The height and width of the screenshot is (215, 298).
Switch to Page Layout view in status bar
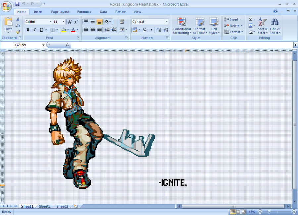[238, 212]
